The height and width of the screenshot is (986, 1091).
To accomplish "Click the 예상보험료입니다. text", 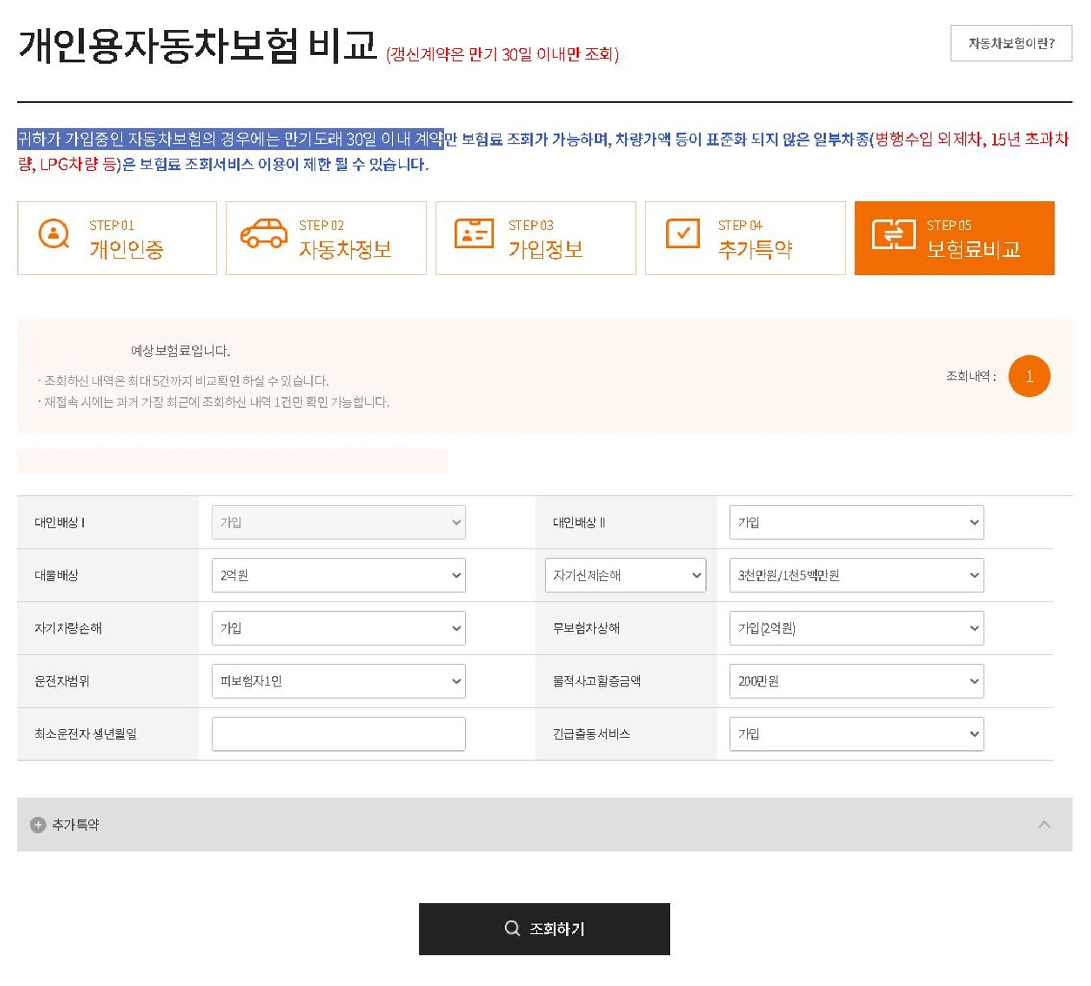I will [x=180, y=351].
